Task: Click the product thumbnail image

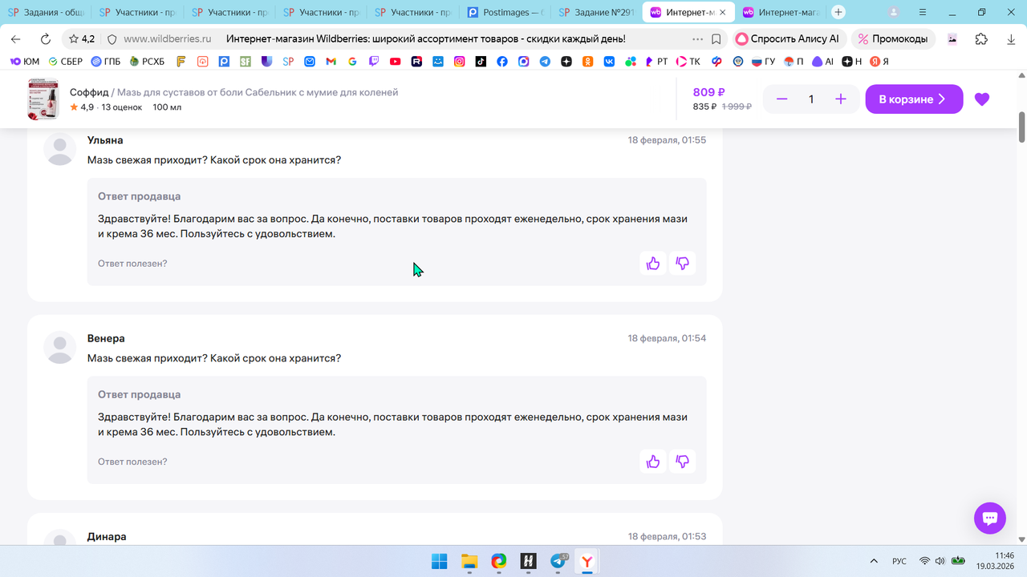Action: tap(43, 99)
